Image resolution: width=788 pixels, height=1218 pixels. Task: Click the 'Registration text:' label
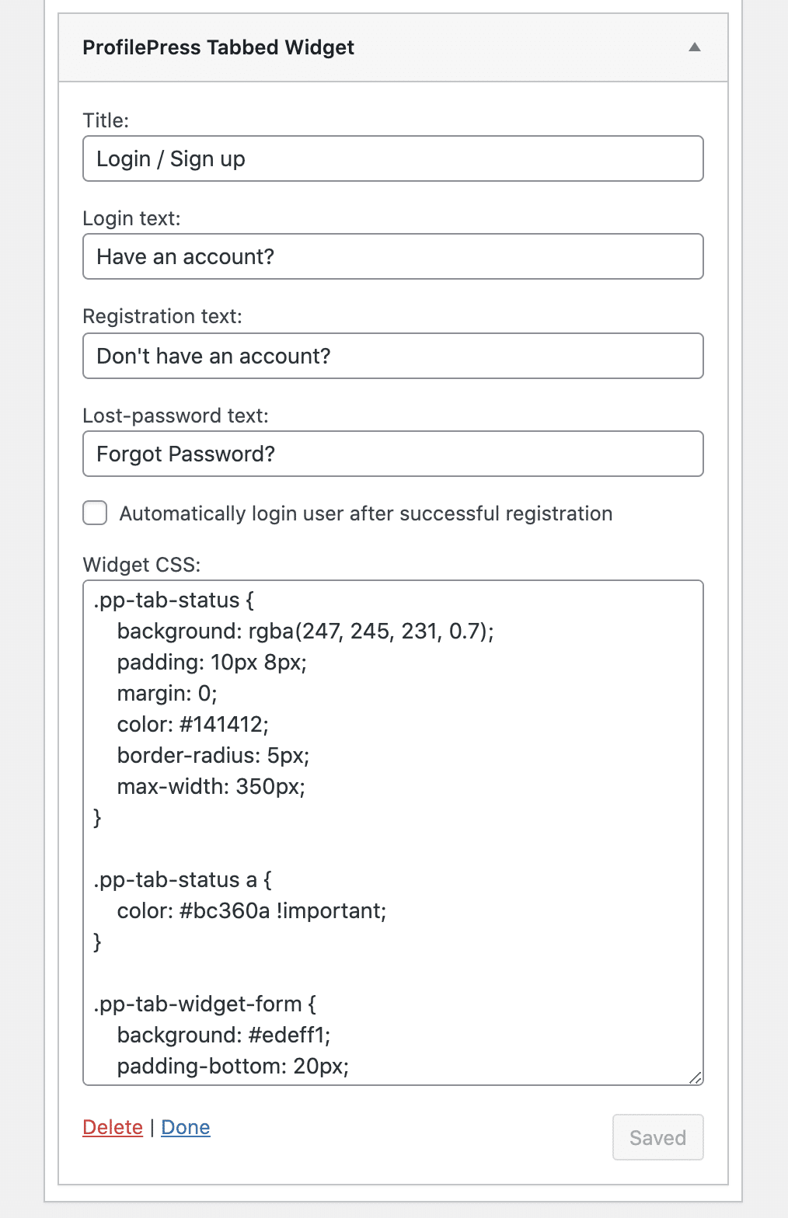[x=162, y=316]
